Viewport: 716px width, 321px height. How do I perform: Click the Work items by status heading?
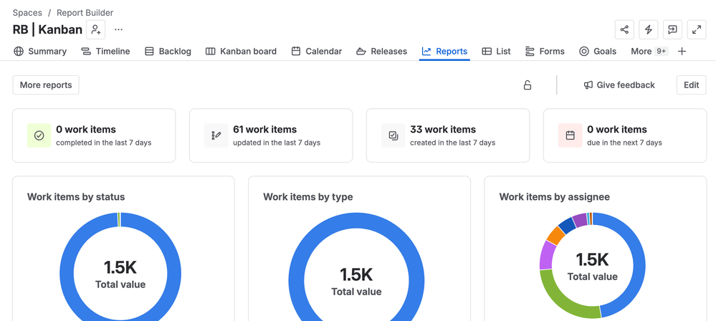76,197
